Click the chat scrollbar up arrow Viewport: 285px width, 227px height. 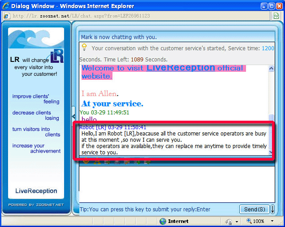[x=271, y=69]
